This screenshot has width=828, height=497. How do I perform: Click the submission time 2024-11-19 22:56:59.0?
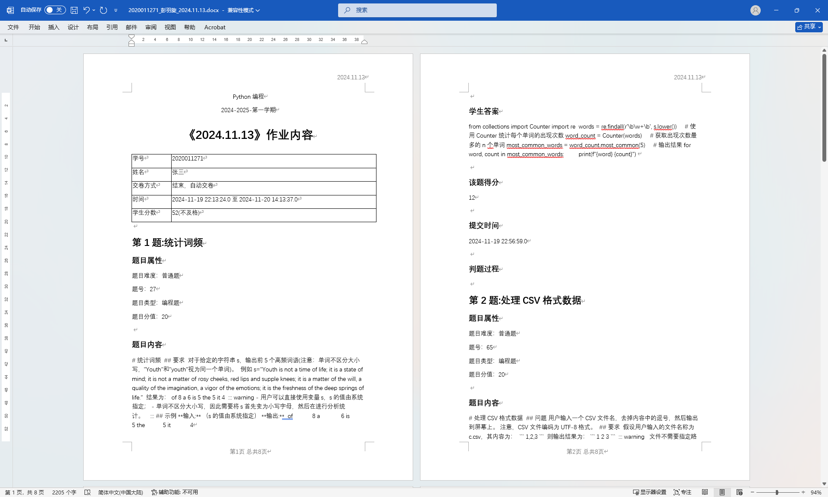[x=498, y=241]
